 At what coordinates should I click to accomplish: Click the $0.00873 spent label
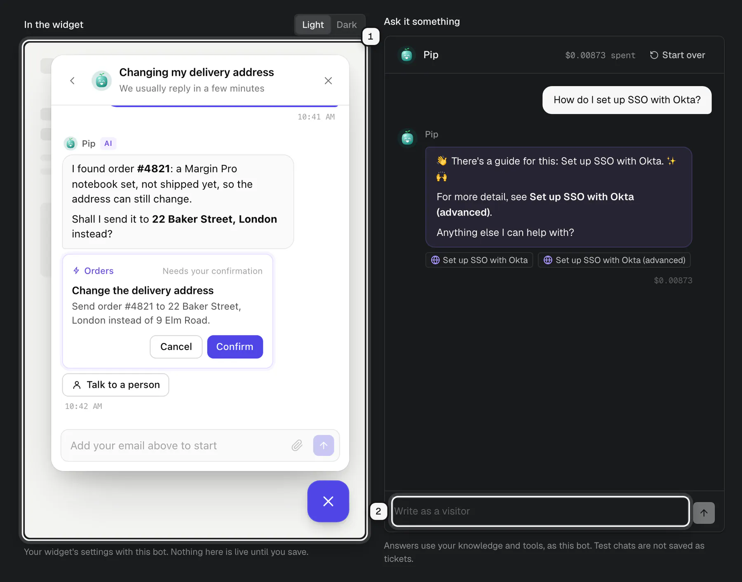click(x=600, y=55)
